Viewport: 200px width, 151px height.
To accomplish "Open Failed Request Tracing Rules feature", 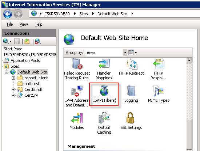I will coord(77,69).
